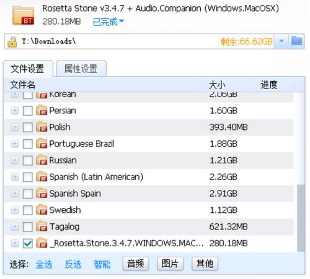Viewport: 310px width, 279px height.
Task: Expand the Spanish Spain folder tree
Action: coord(15,194)
